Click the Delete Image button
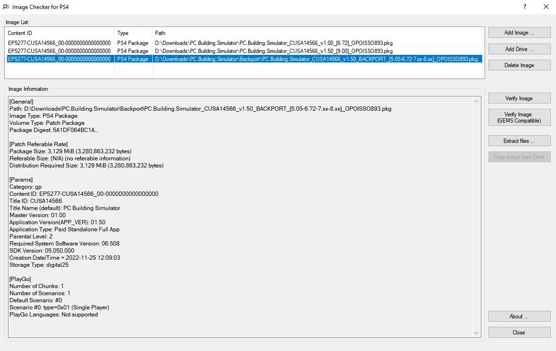Viewport: 556px width, 351px height. tap(519, 65)
